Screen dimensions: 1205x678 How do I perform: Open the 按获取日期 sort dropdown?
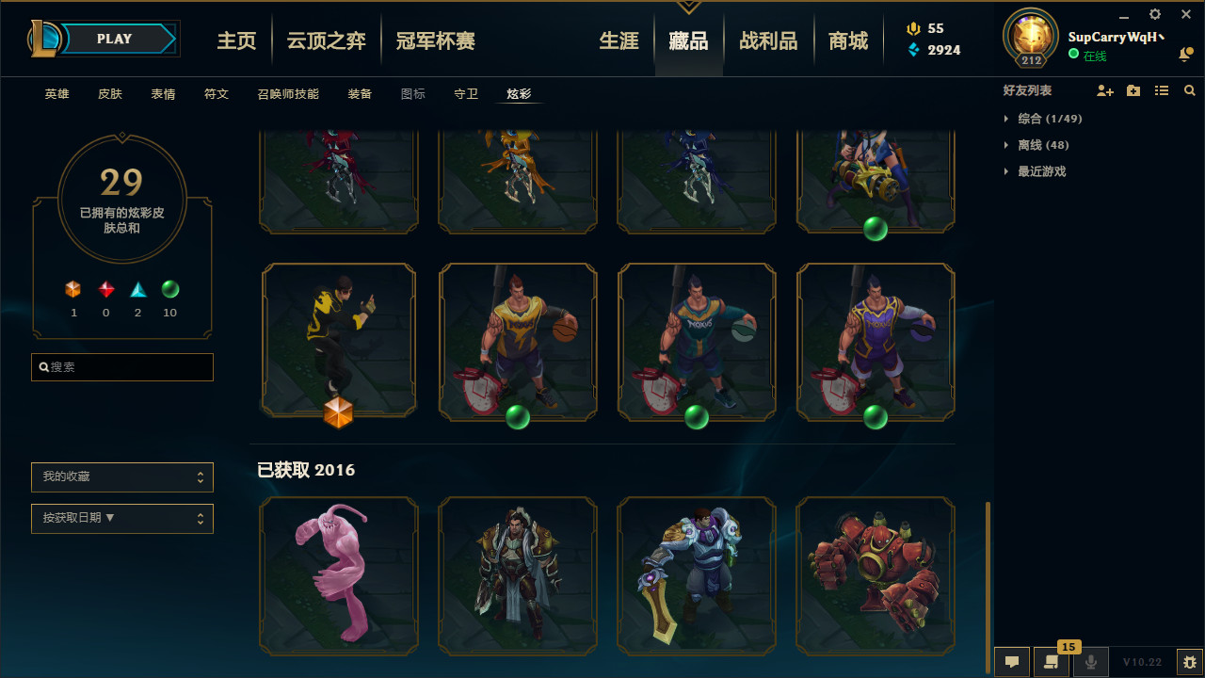pyautogui.click(x=122, y=519)
